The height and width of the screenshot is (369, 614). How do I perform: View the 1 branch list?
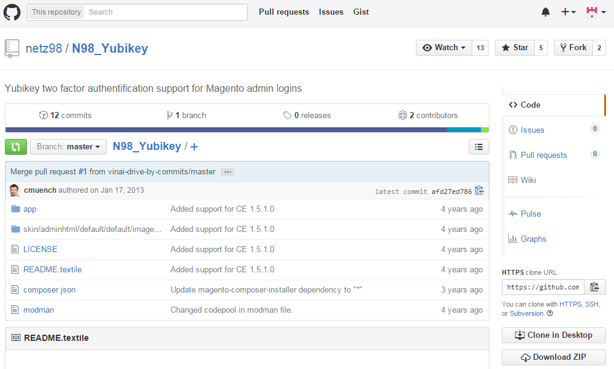pos(186,115)
